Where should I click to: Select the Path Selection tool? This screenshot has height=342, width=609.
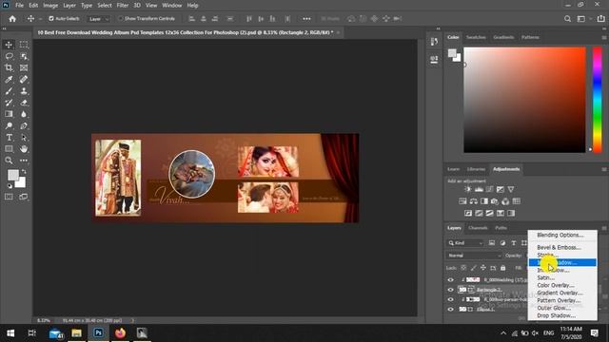[x=24, y=137]
